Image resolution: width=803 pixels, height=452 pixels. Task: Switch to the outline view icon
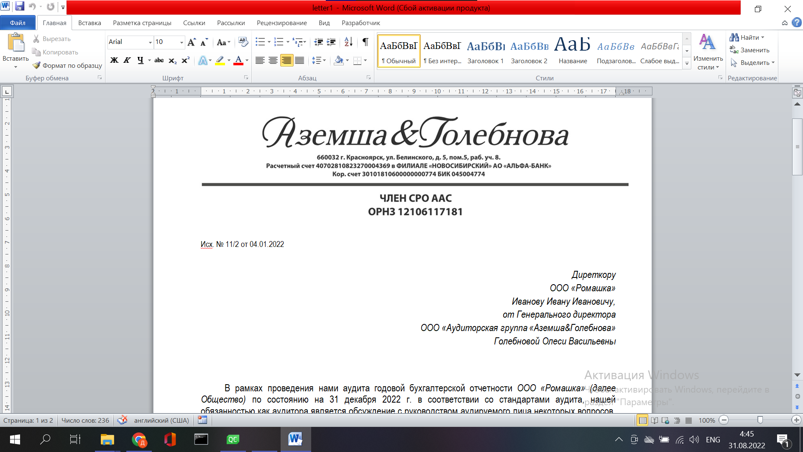point(677,420)
